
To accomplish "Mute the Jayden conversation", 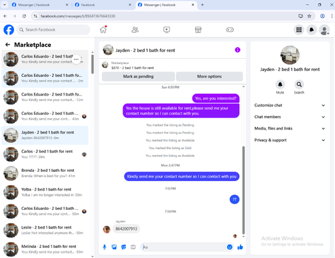I will pos(280,85).
